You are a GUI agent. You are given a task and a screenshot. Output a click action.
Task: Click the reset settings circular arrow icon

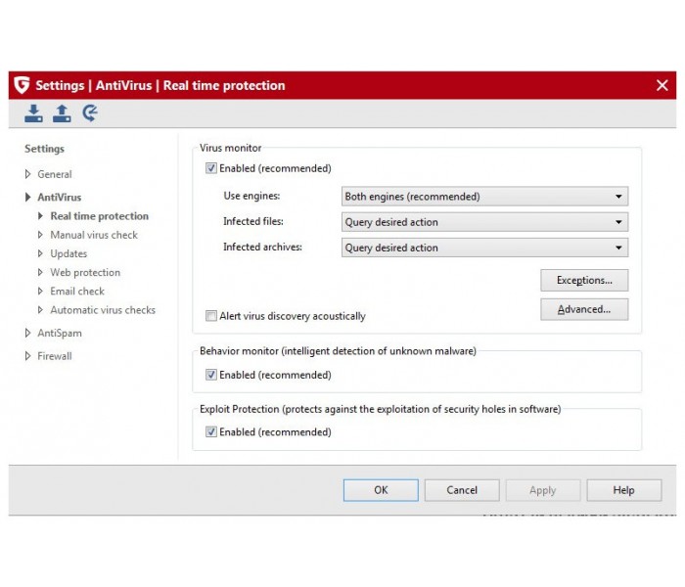click(90, 113)
